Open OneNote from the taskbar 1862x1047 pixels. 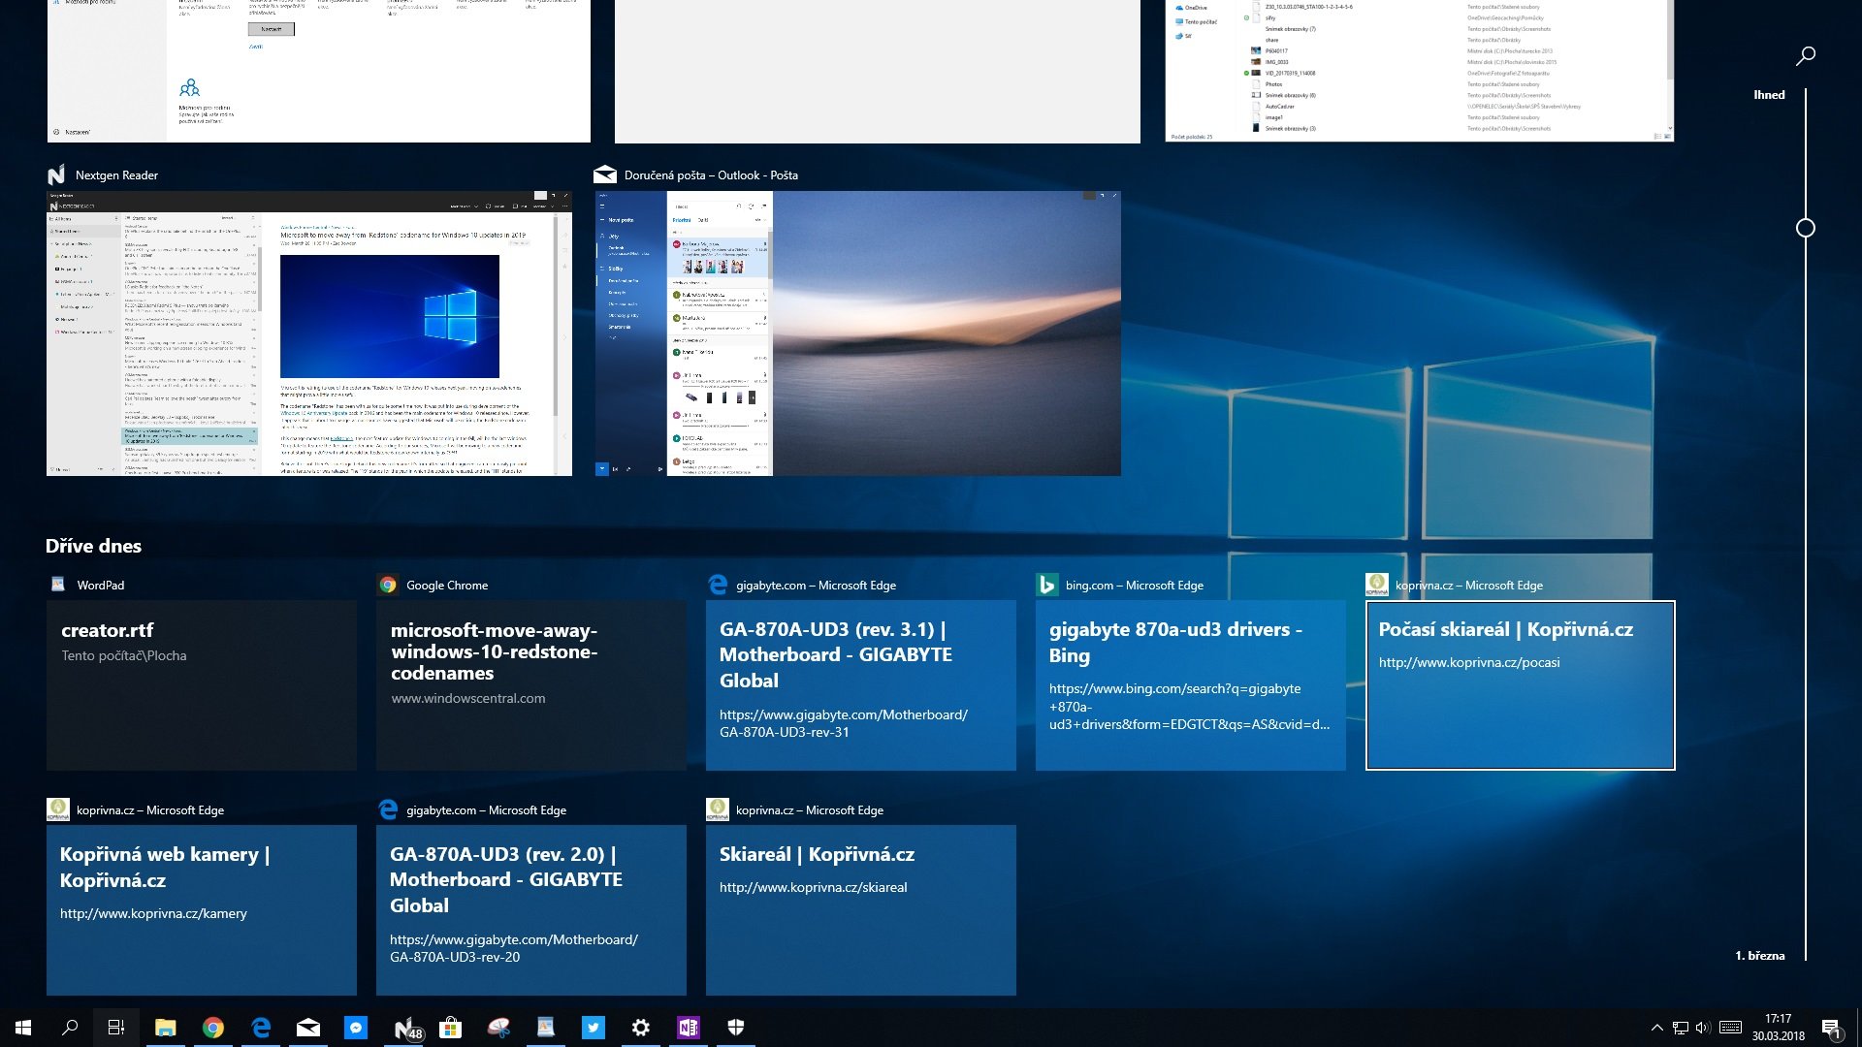tap(689, 1028)
